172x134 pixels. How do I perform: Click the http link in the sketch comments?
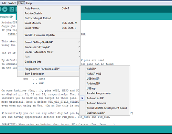coord(12,34)
